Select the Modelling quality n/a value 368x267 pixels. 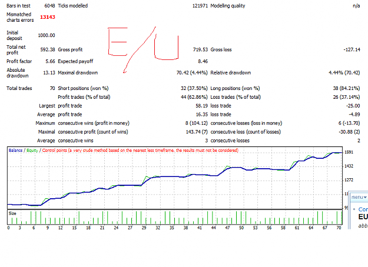click(x=356, y=6)
